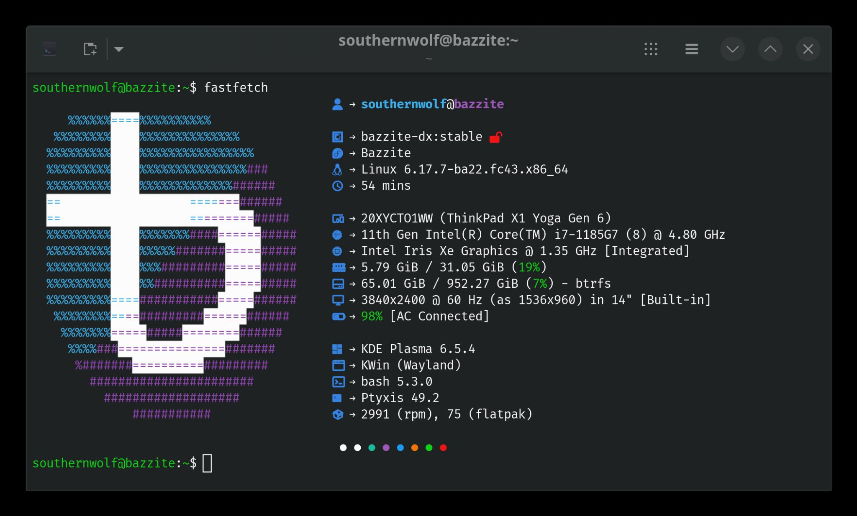Click the southernwolf@bazzite window title
The image size is (857, 516).
pyautogui.click(x=428, y=41)
